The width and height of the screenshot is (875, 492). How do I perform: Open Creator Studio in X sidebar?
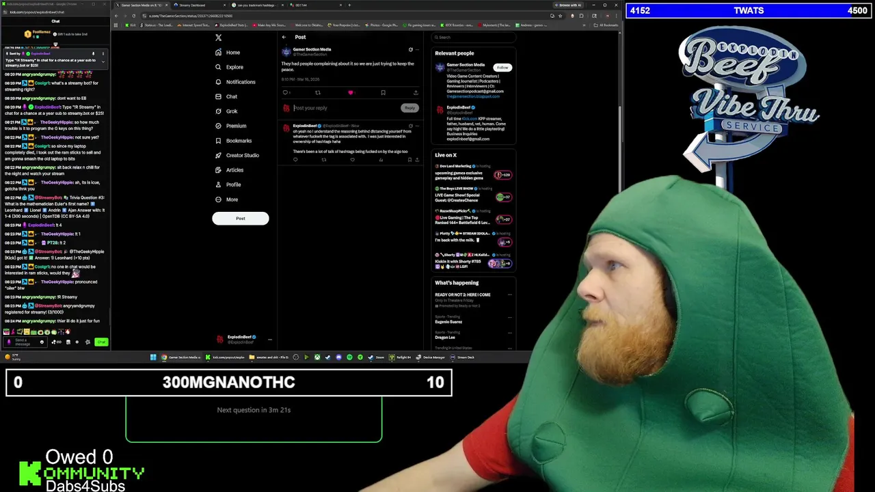pyautogui.click(x=237, y=155)
